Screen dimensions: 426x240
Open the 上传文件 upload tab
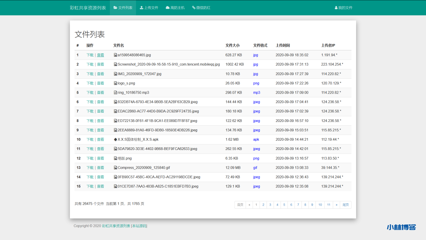tap(149, 8)
